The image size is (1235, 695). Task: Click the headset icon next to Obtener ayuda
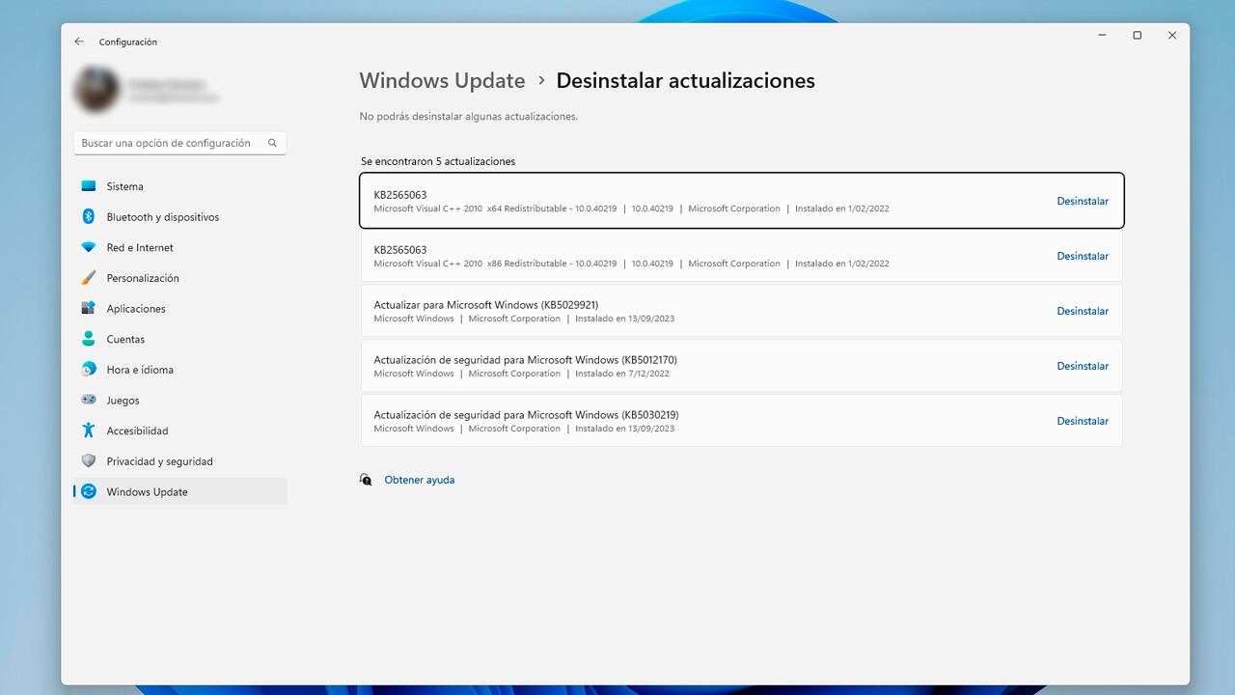(x=366, y=479)
